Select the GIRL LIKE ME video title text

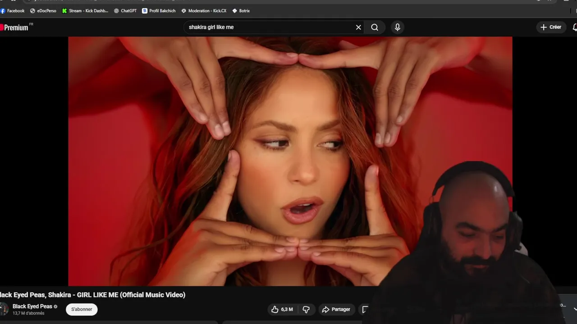(x=92, y=295)
